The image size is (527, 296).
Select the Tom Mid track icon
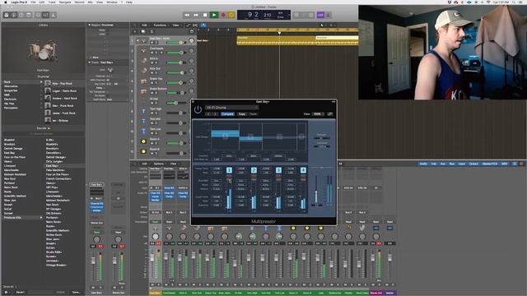pyautogui.click(x=143, y=121)
